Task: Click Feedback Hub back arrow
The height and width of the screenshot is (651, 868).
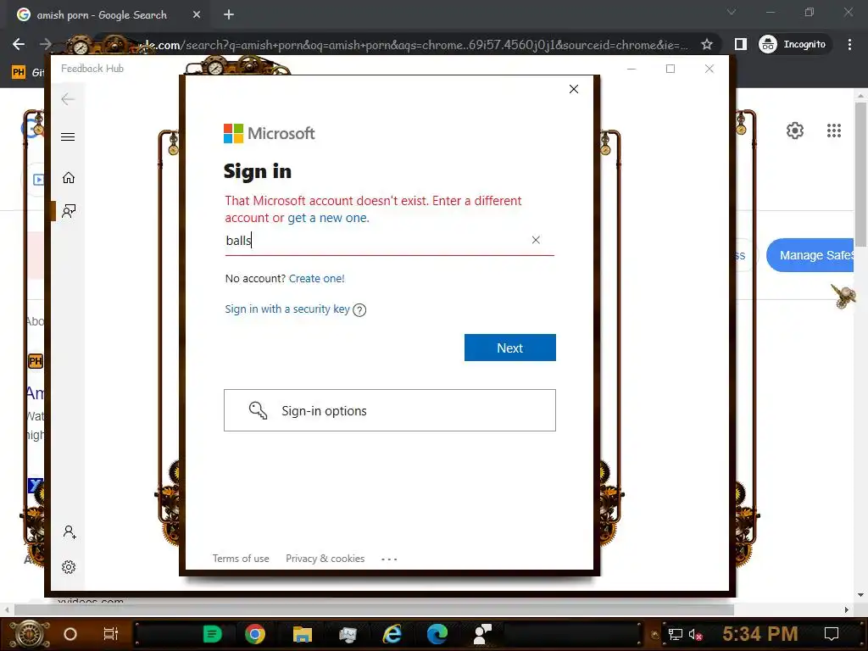Action: coord(68,99)
